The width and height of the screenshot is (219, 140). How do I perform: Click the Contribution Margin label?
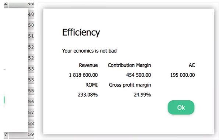click(129, 65)
